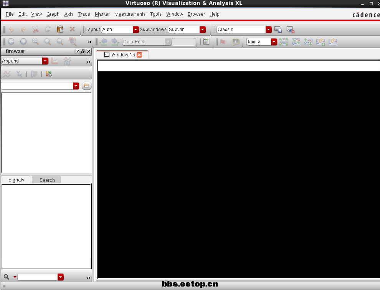Click the plot style chart icon in Browser
This screenshot has width=380, height=290.
[x=67, y=61]
